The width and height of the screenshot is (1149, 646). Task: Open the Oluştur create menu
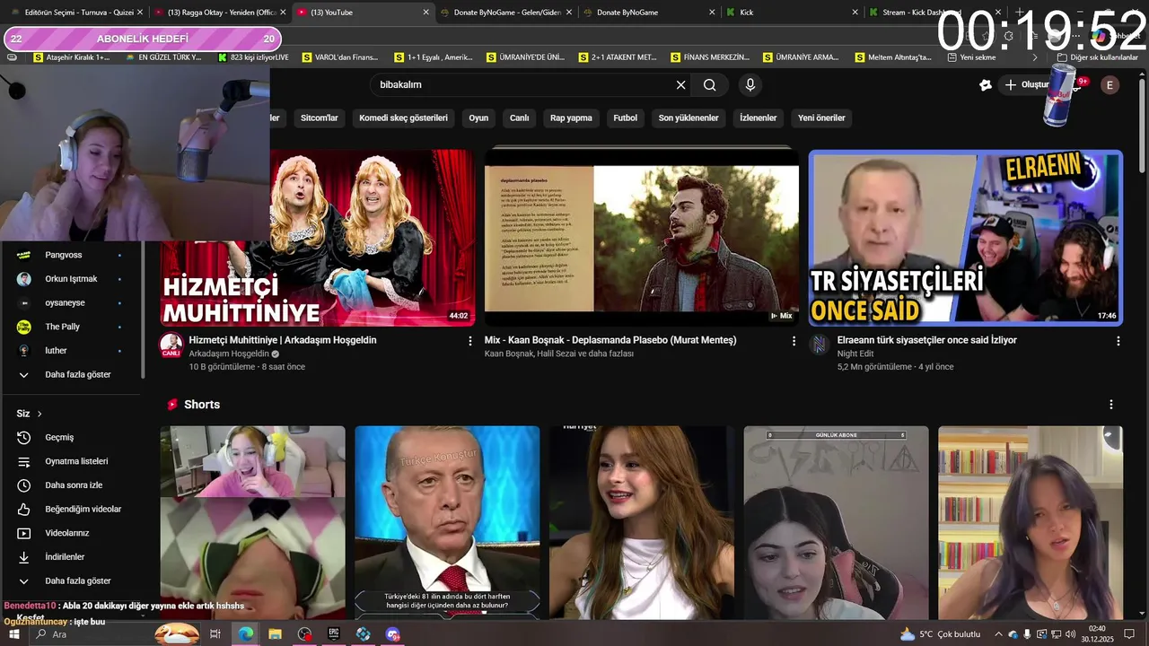[x=1026, y=84]
